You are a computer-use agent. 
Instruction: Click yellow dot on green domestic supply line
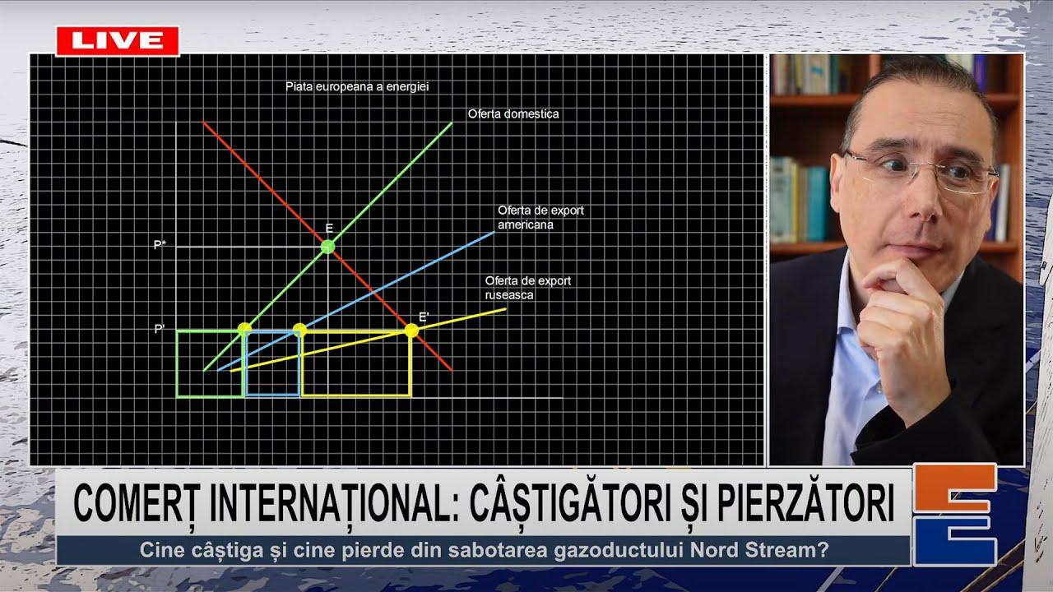[244, 329]
